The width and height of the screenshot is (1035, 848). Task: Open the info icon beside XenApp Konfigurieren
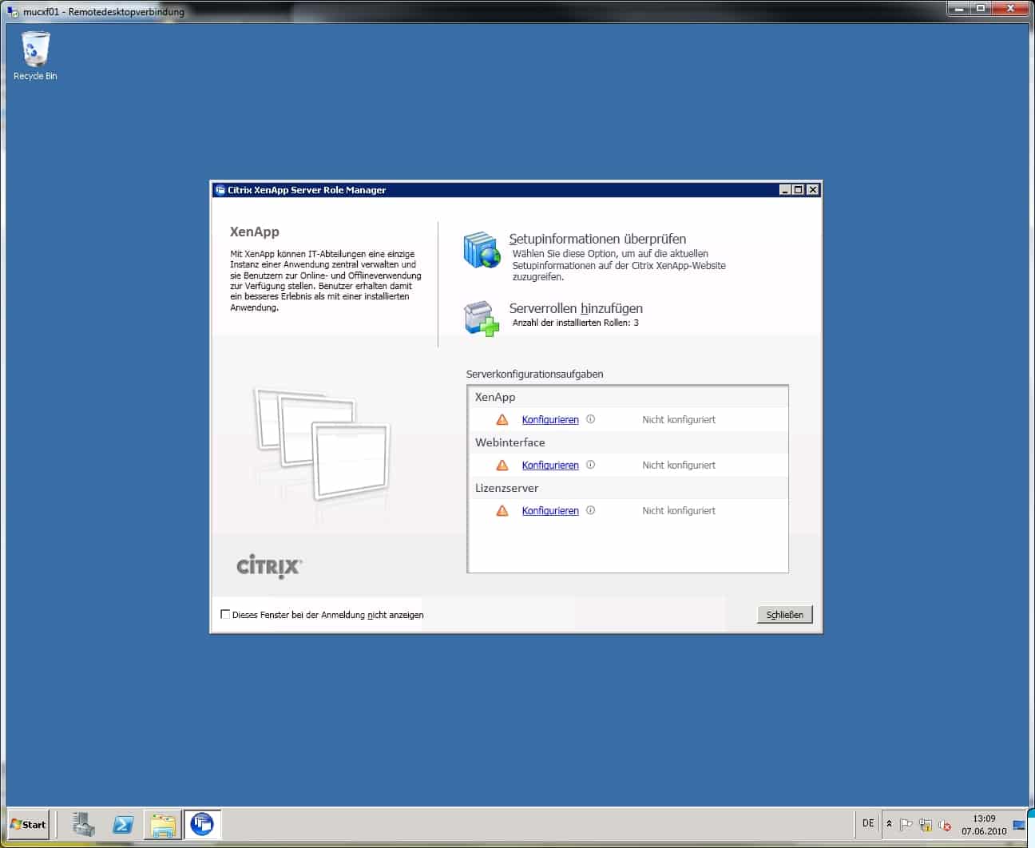click(591, 419)
